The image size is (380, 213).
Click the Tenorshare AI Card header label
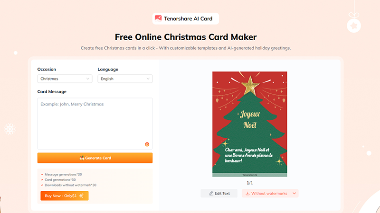tap(188, 18)
